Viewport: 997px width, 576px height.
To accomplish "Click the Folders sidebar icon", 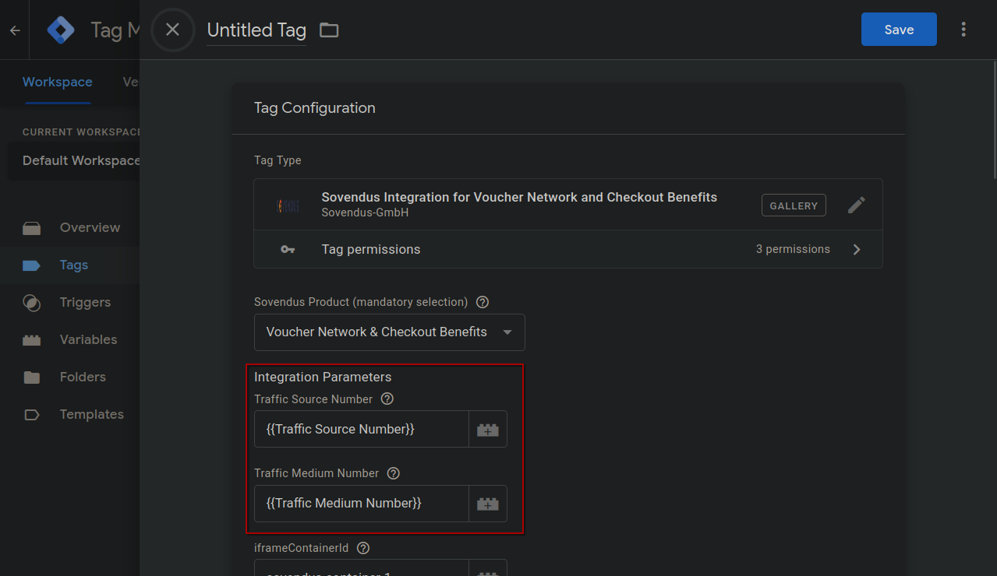I will (31, 378).
